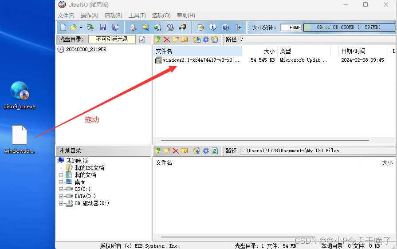This screenshot has height=249, width=397.
Task: Click the disc file list horizontal scrollbar
Action: coord(265,140)
